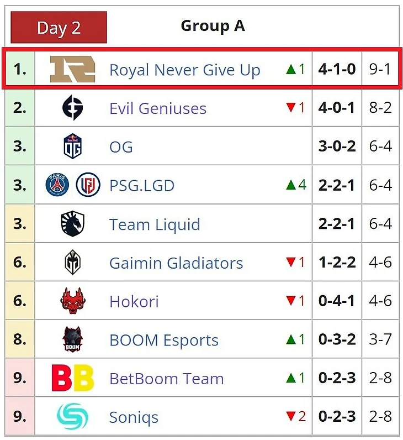Screen dimensions: 403x440
Task: Click the Hokori red dragon logo
Action: coord(73,301)
